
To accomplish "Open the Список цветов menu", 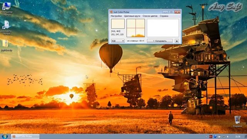I will 150,16.
